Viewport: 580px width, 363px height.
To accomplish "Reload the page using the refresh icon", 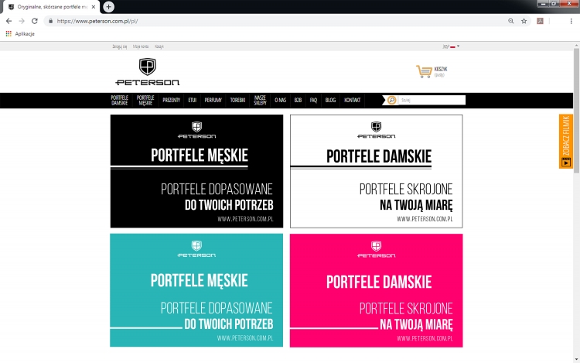I will pos(34,21).
